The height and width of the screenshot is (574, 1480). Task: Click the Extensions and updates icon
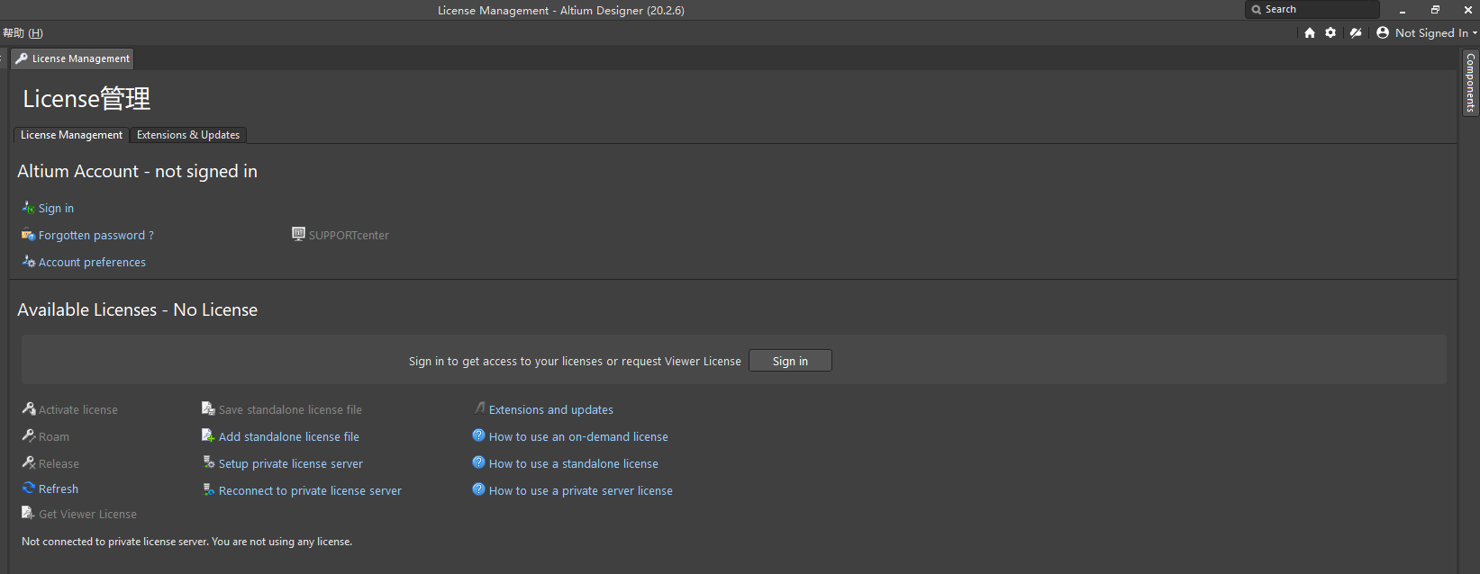pyautogui.click(x=479, y=408)
